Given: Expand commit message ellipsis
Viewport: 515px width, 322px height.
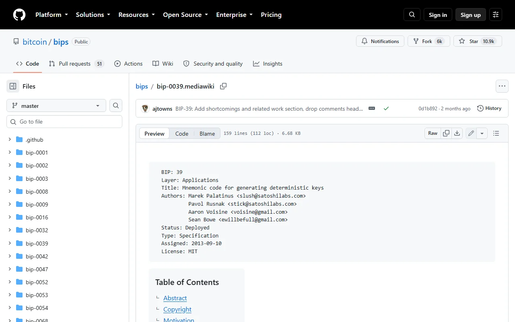Looking at the screenshot, I should coord(372,108).
